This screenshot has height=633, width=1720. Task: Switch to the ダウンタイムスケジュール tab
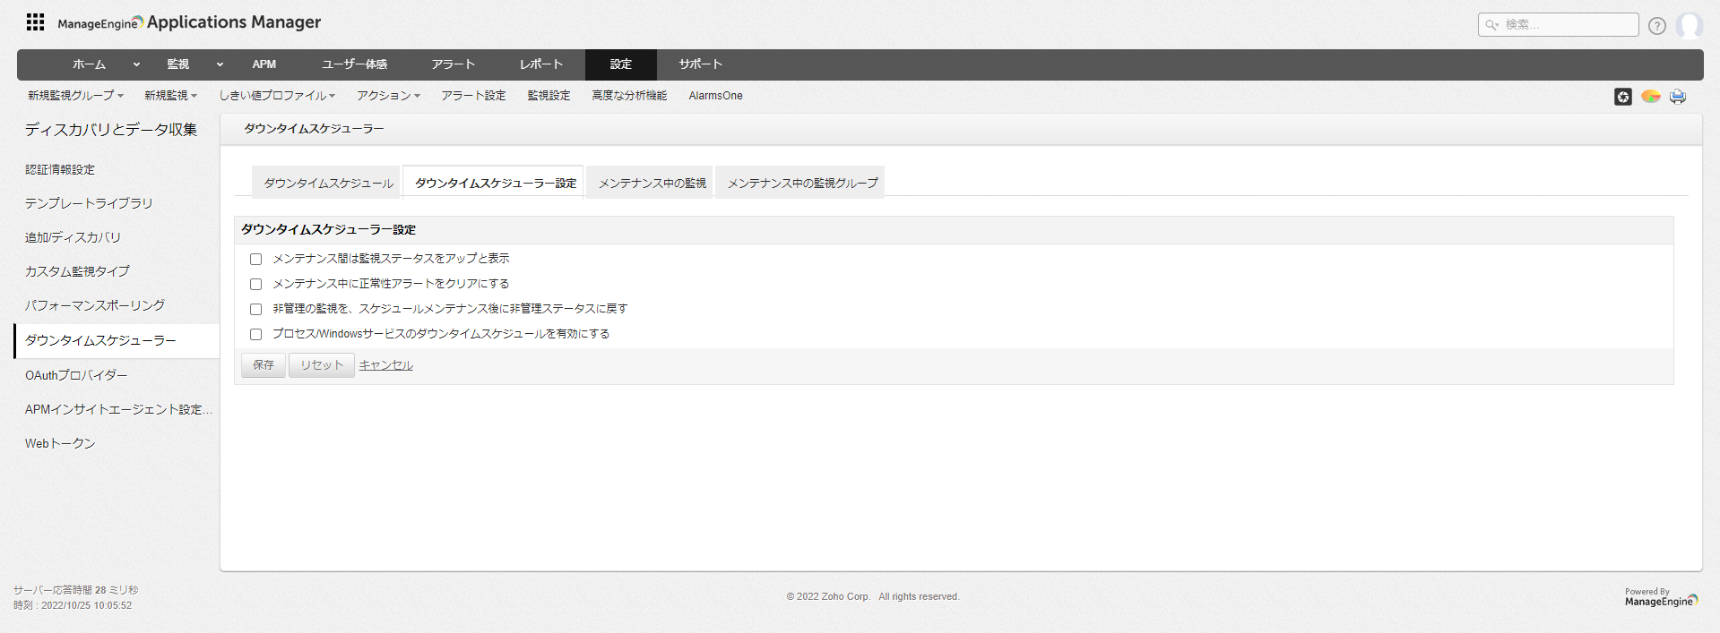(x=328, y=183)
